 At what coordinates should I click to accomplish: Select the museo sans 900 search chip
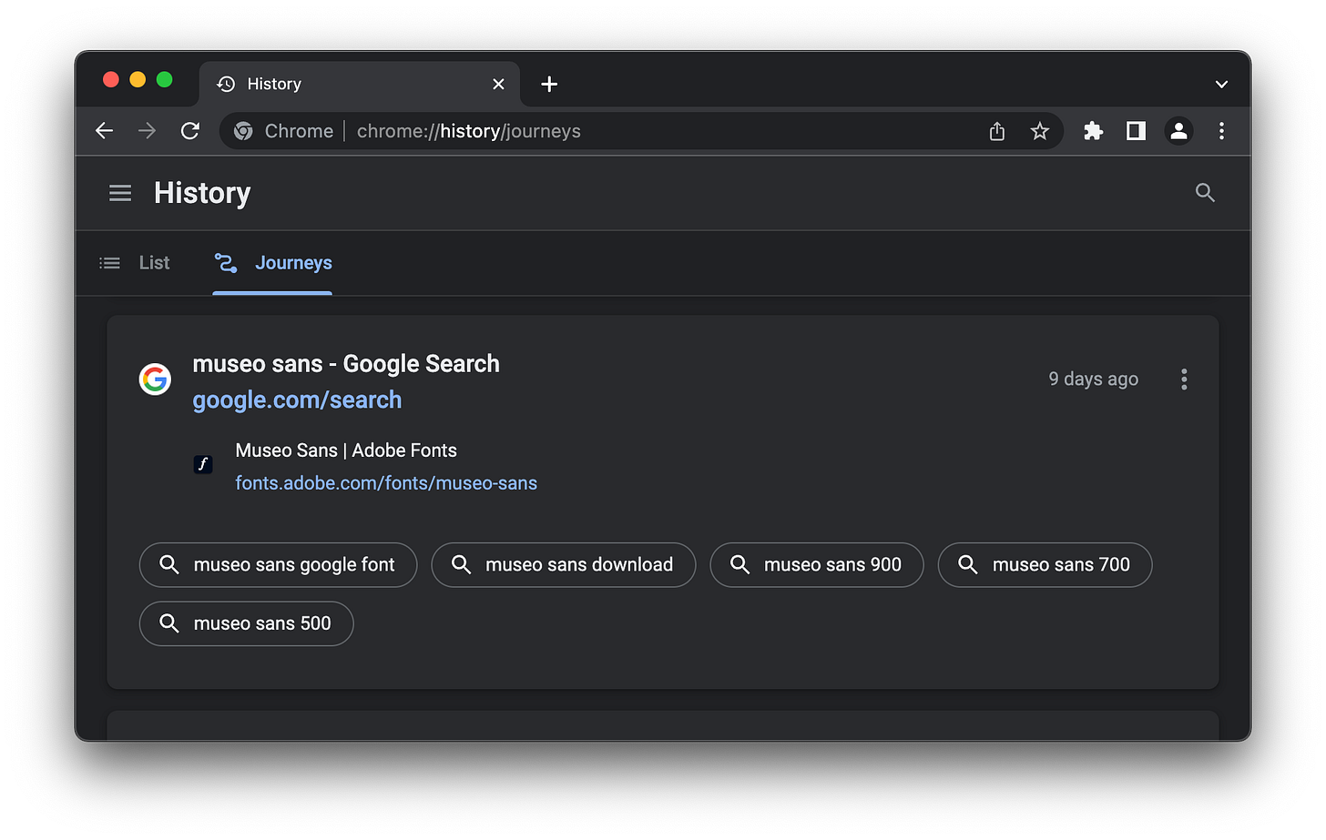[x=817, y=565]
